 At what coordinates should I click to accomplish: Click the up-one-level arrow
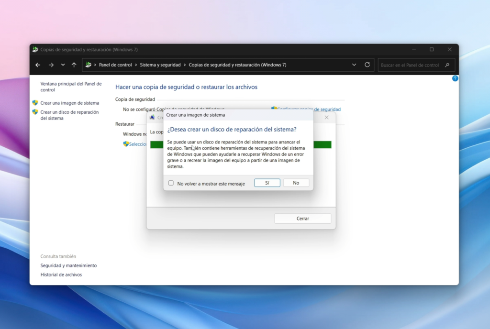(73, 65)
